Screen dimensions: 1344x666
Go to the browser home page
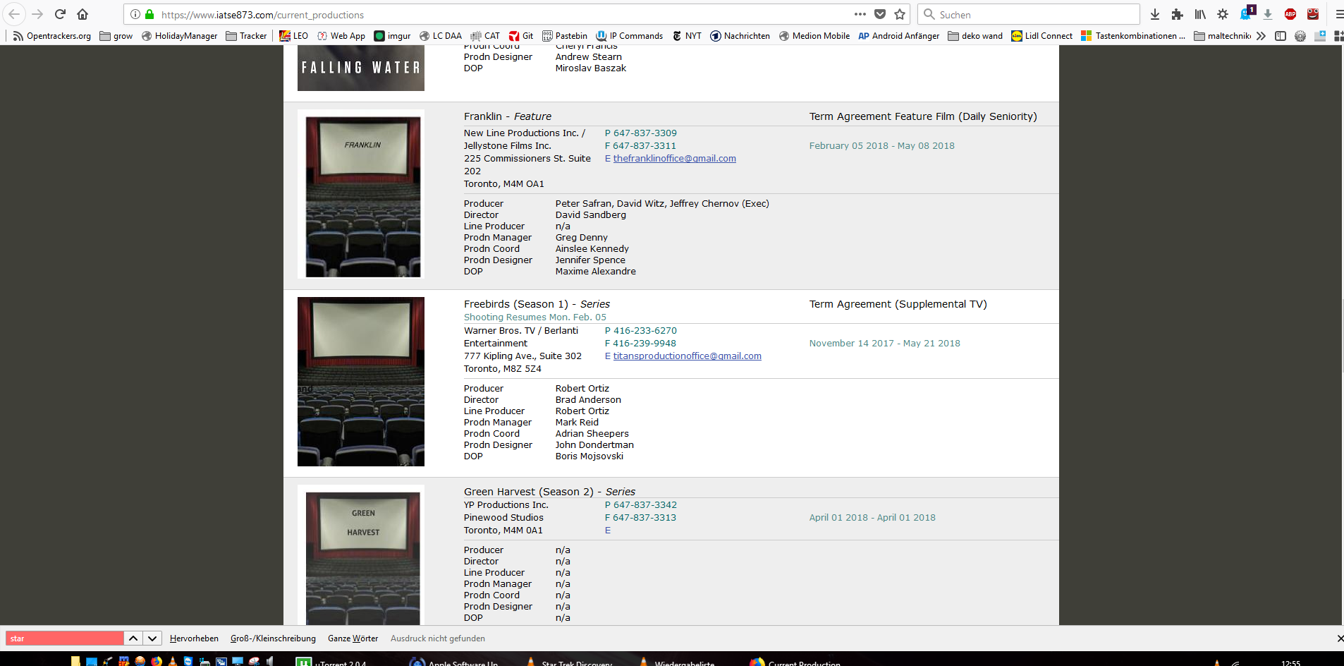83,14
